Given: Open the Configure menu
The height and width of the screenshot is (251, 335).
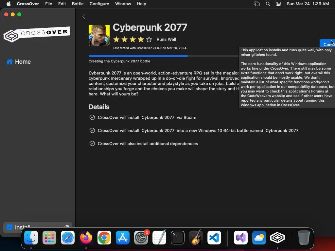Looking at the screenshot, I should pos(99,4).
